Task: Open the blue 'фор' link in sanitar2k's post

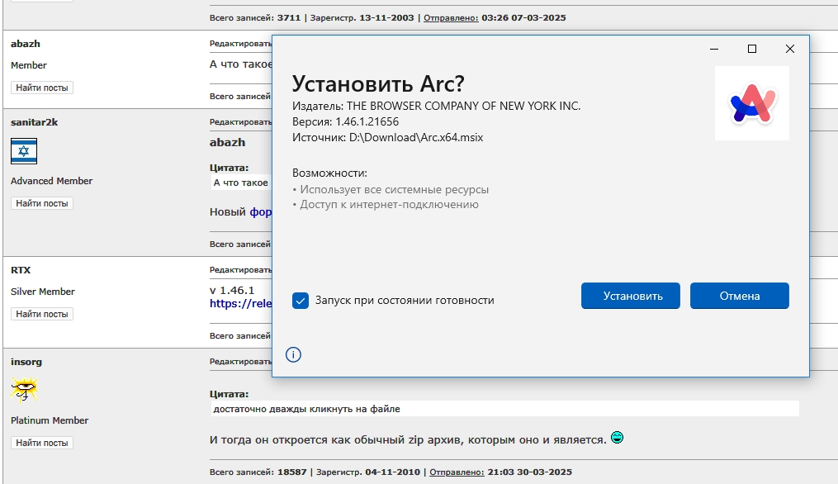Action: pos(261,211)
